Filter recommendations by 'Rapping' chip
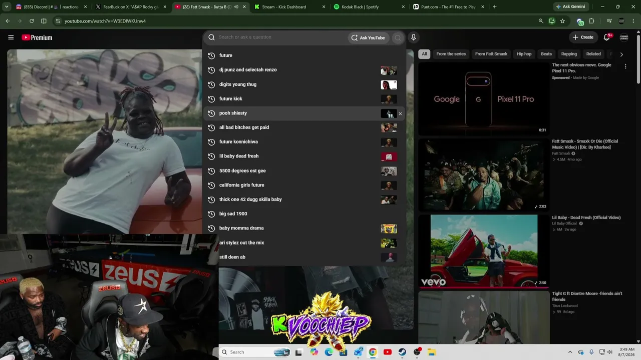 [x=569, y=54]
